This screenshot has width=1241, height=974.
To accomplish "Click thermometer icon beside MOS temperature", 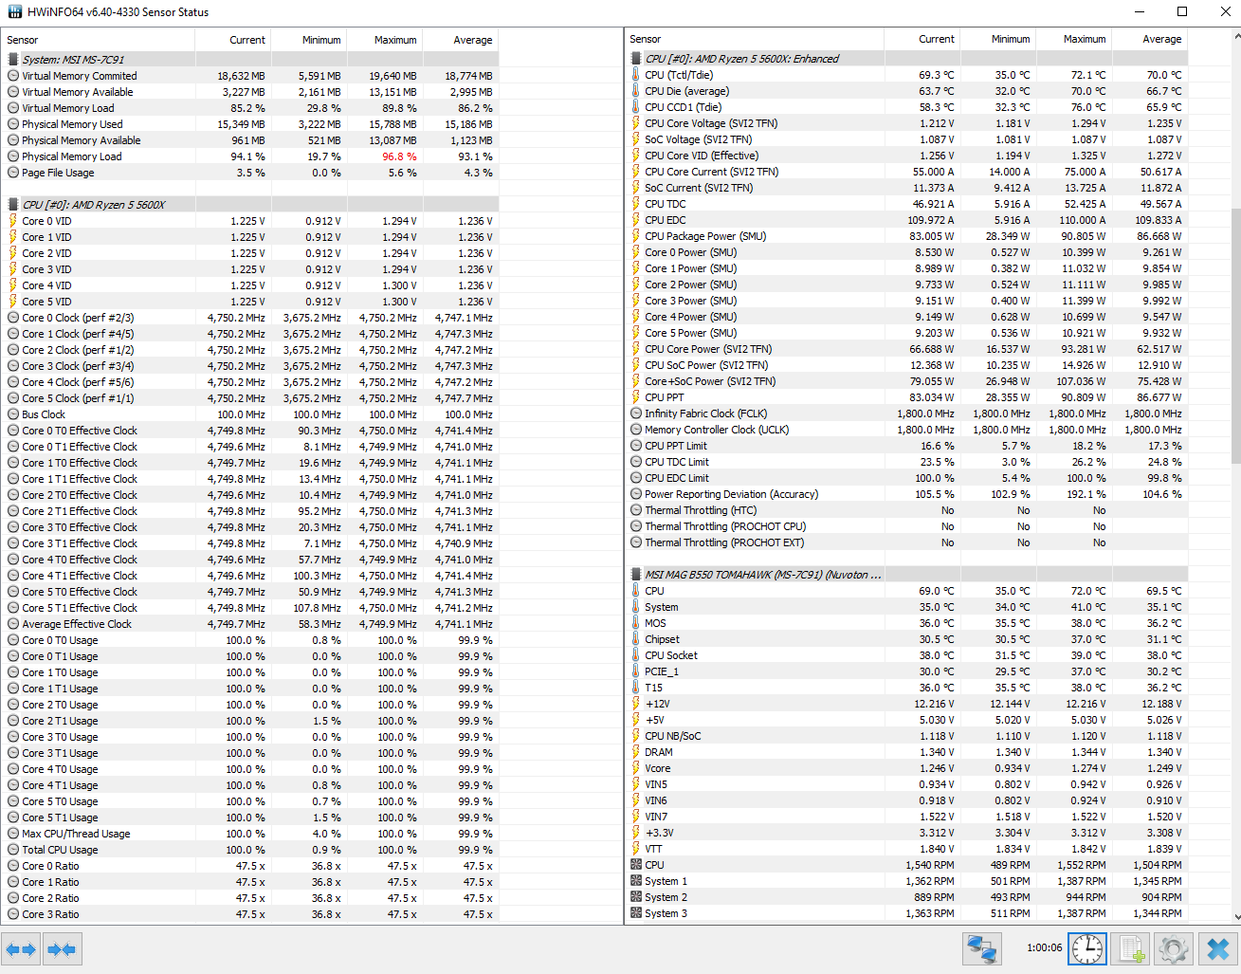I will 636,623.
